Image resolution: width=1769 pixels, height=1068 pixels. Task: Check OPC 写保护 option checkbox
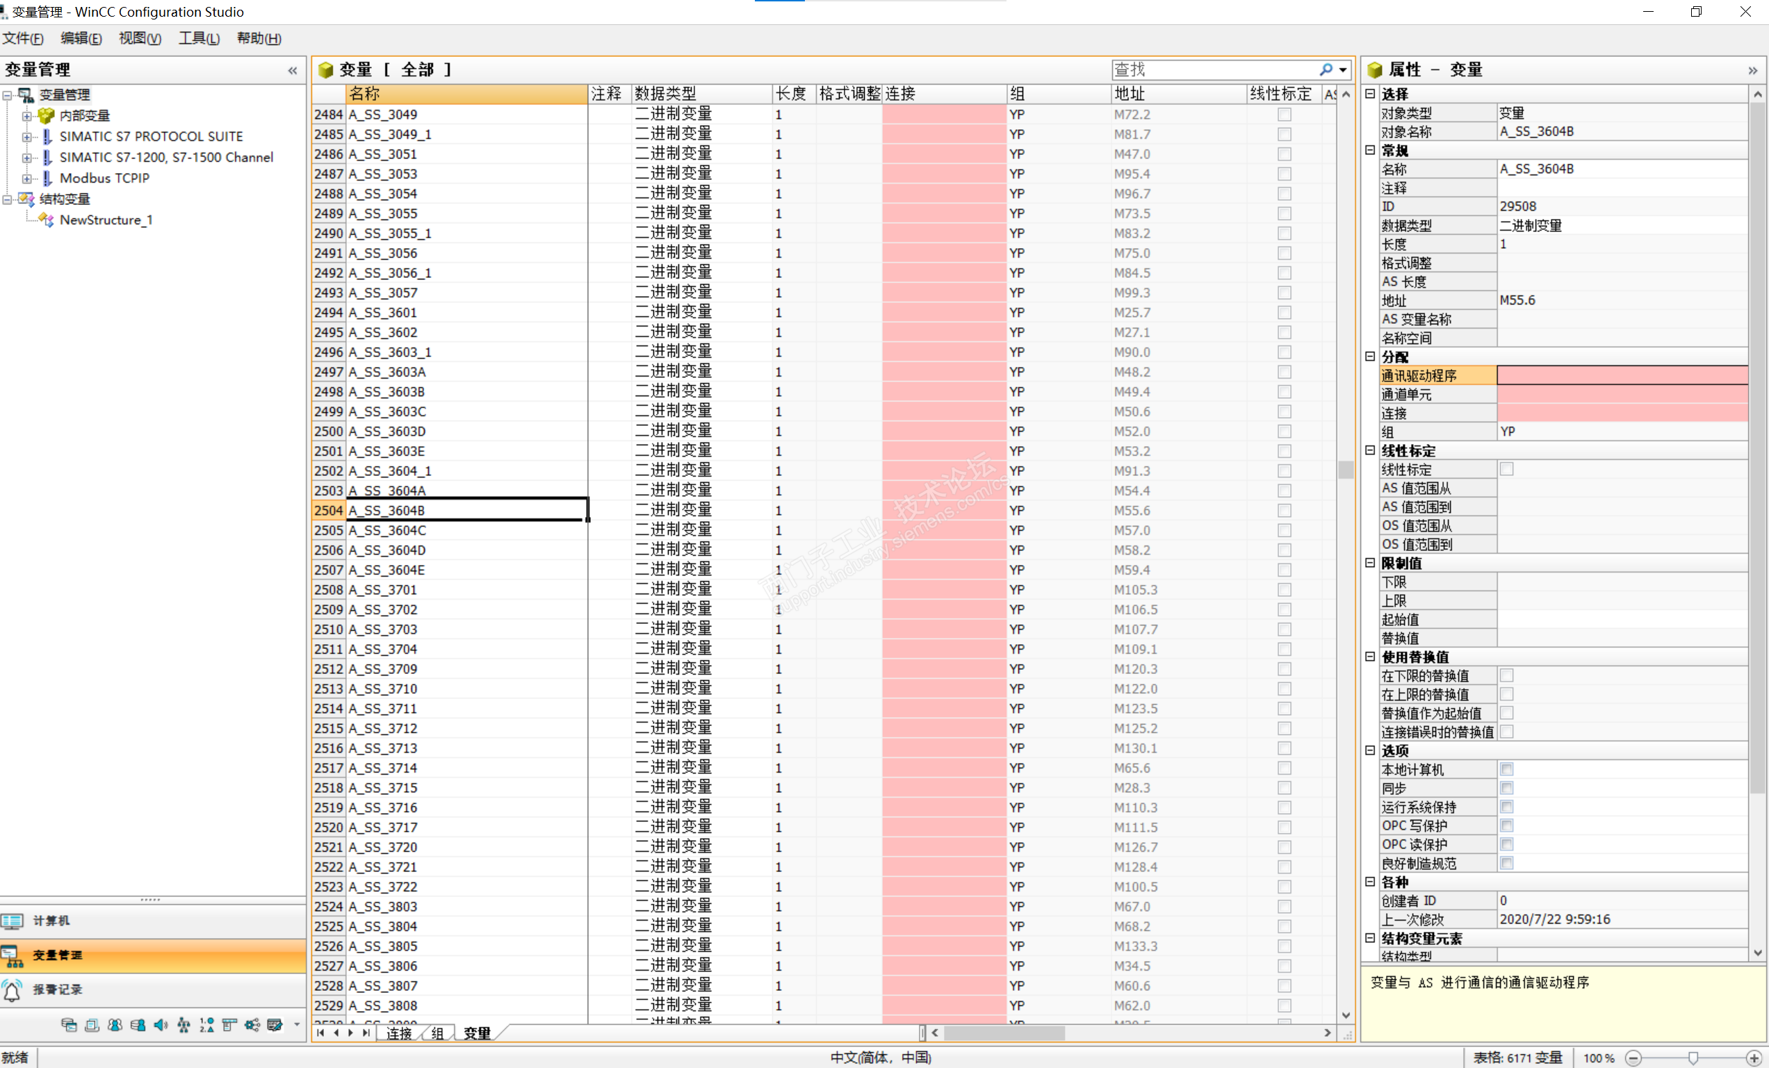point(1506,825)
